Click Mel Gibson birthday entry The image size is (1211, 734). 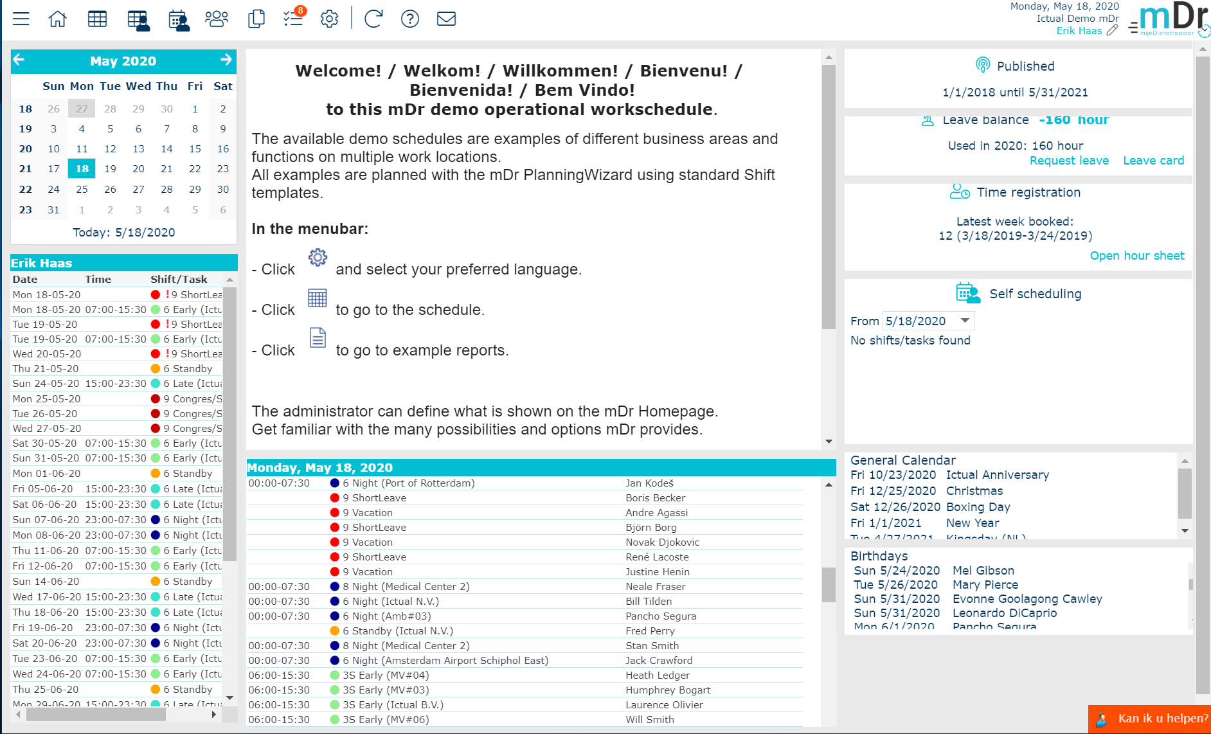[983, 571]
